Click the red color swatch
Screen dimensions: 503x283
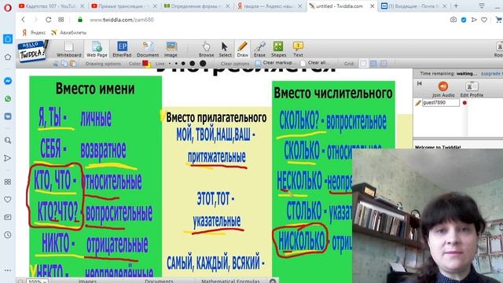tap(145, 63)
